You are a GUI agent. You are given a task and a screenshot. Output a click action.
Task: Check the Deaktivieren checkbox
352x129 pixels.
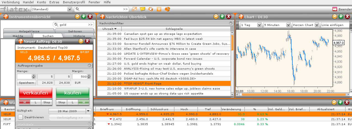20,117
